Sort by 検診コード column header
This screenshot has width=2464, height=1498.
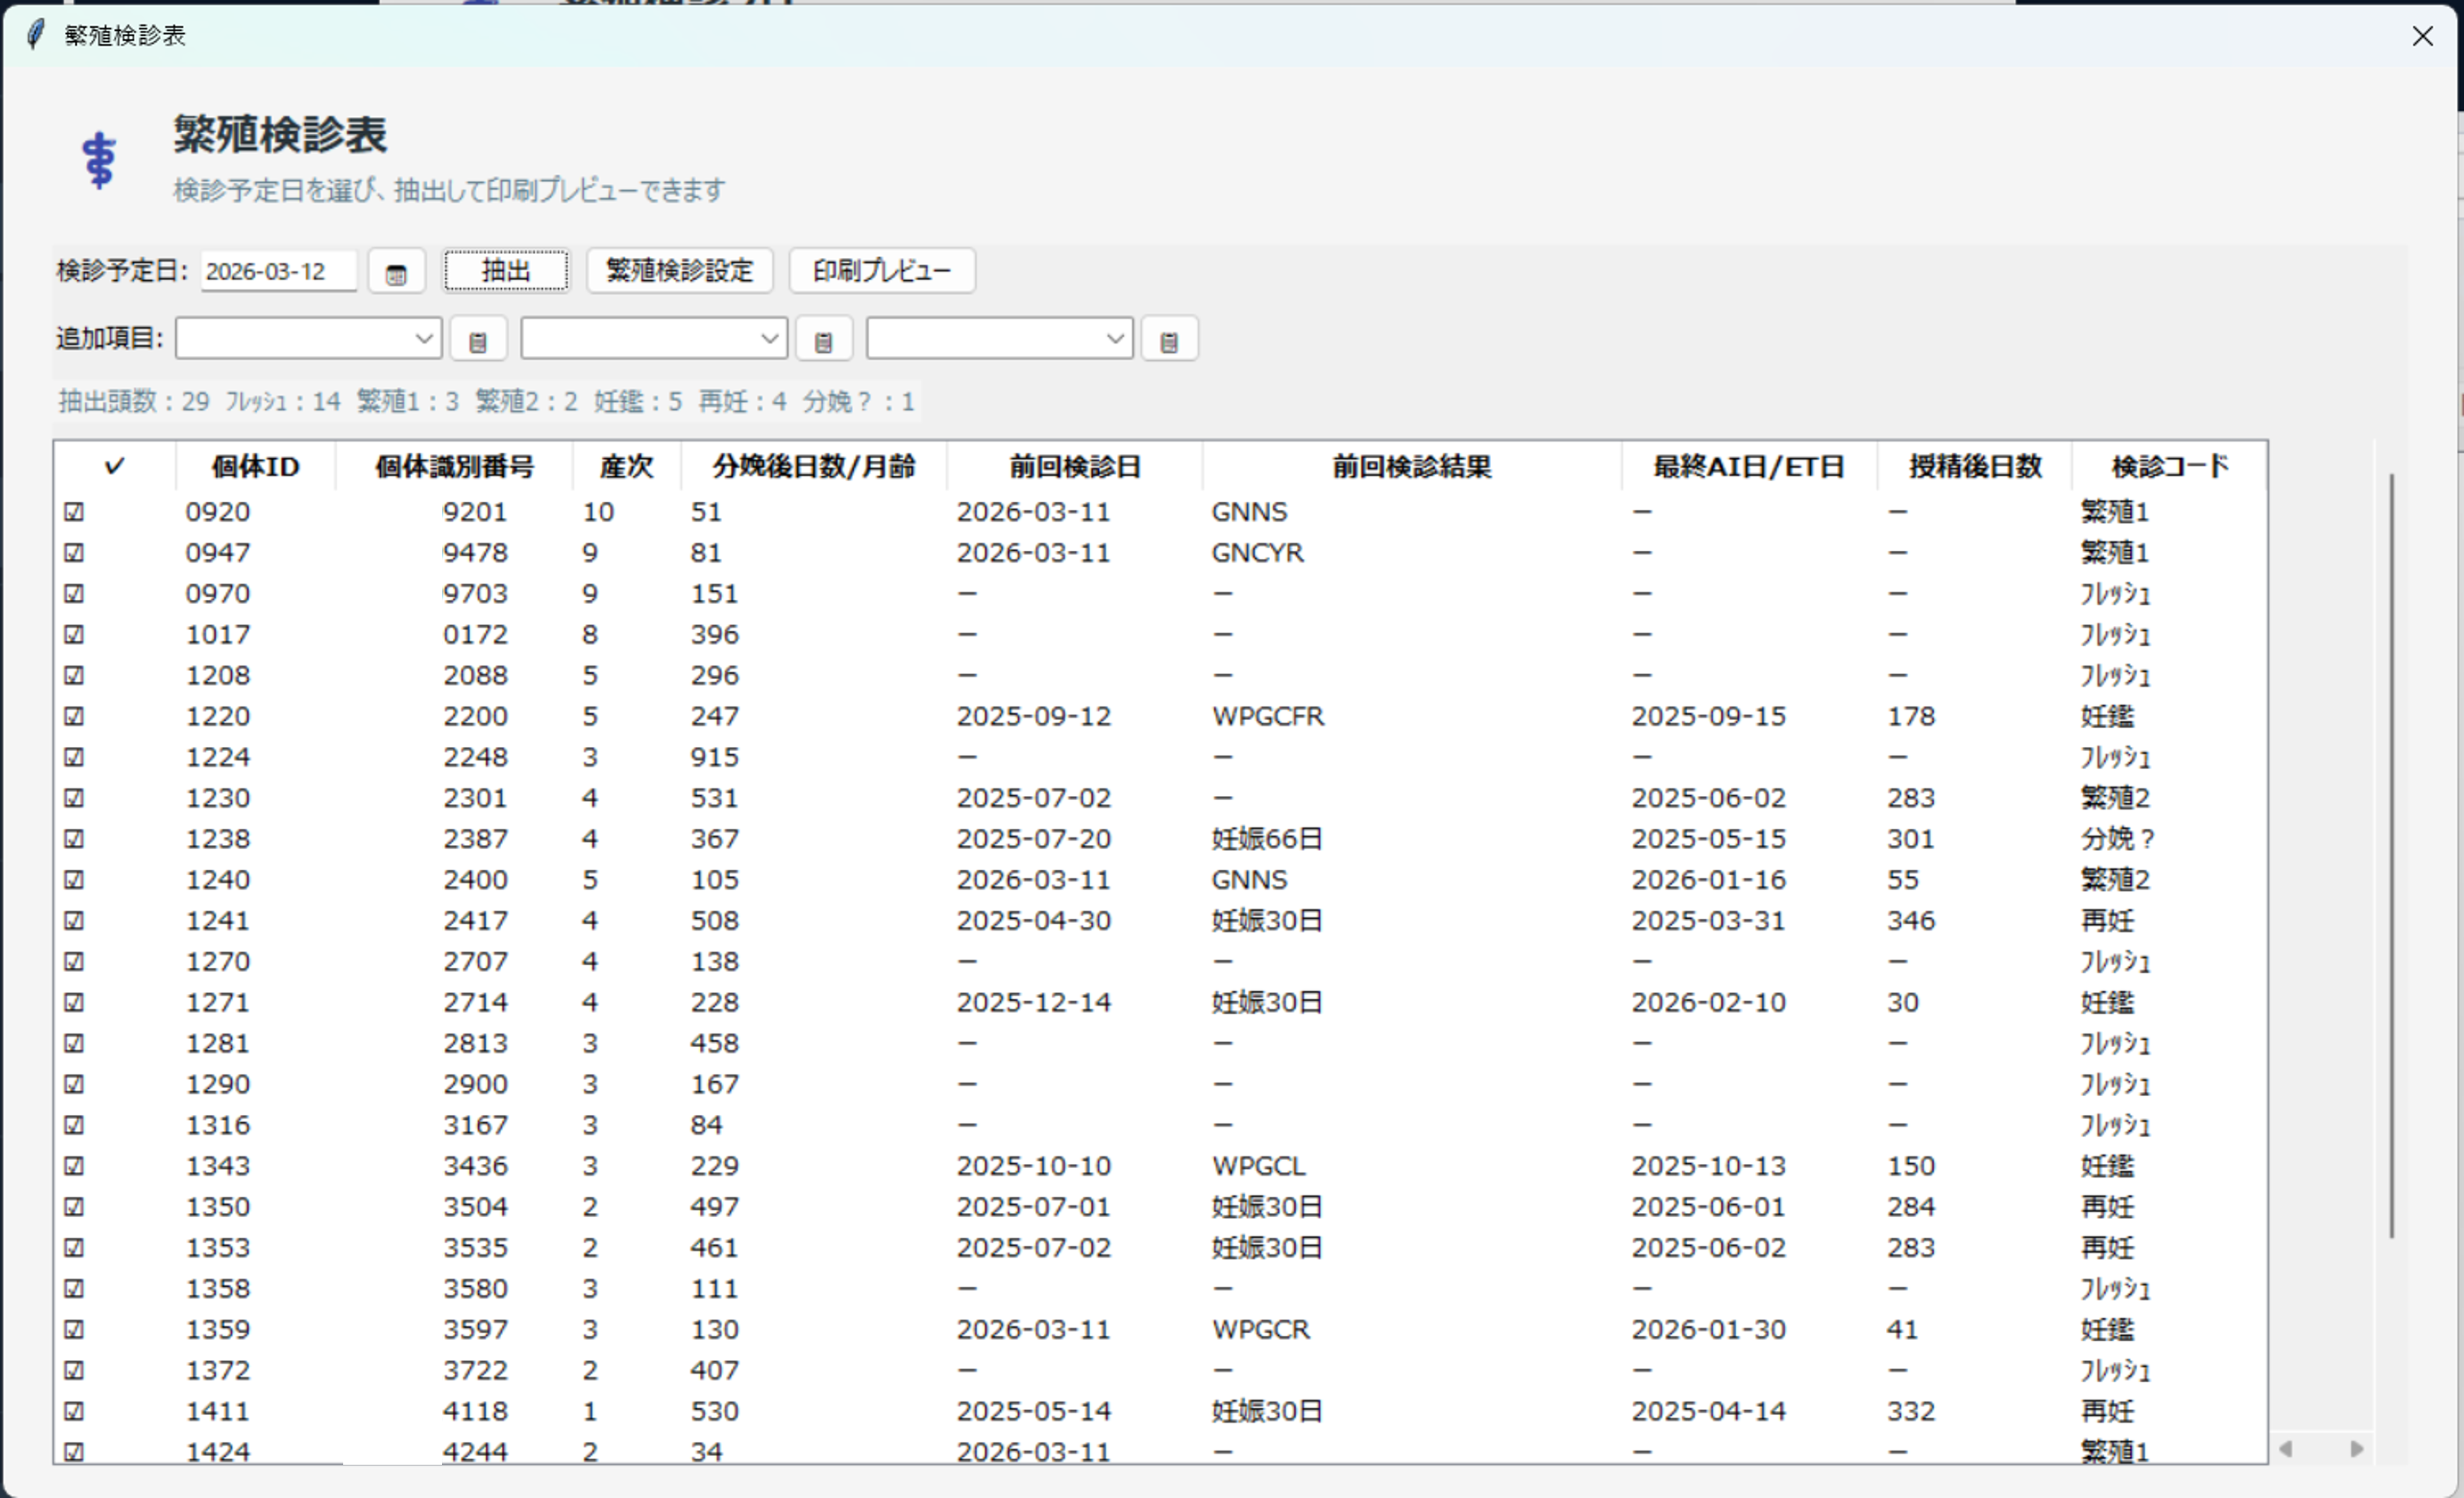(x=2170, y=466)
